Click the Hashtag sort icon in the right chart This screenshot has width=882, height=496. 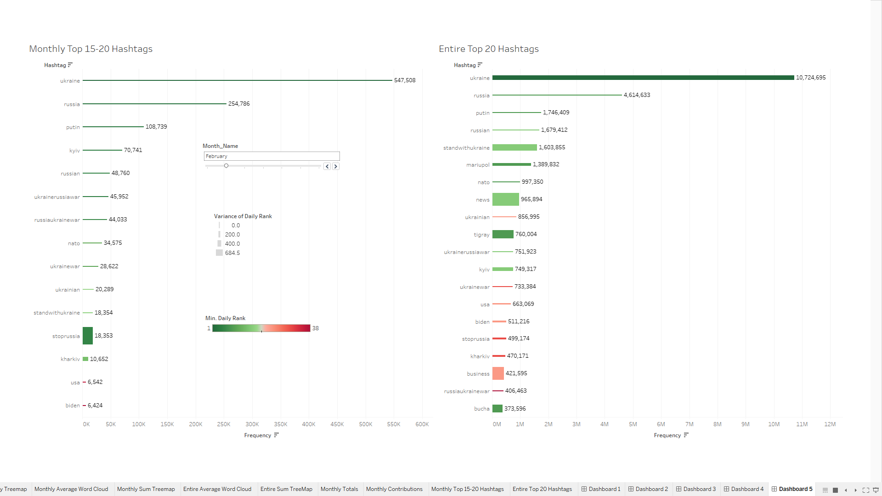tap(480, 65)
